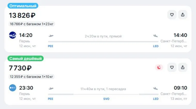Click the takeoff plane icon on 23:30 flight
This screenshot has width=196, height=109.
pyautogui.click(x=51, y=88)
